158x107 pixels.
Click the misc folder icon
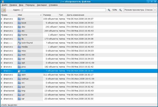19,51
